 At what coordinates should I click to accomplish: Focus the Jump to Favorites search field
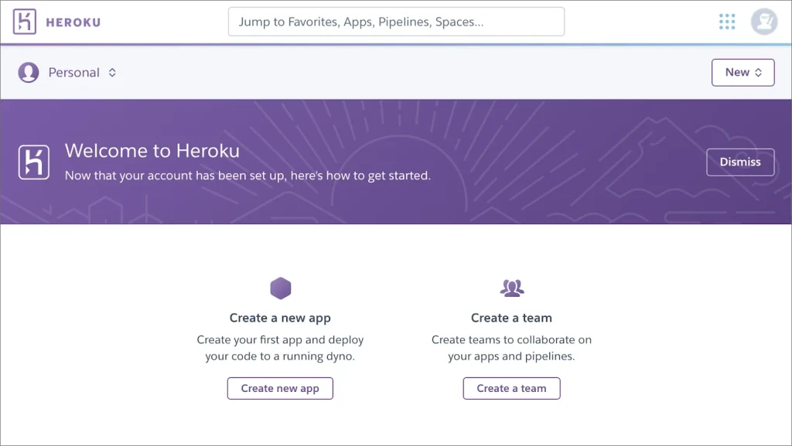click(396, 22)
